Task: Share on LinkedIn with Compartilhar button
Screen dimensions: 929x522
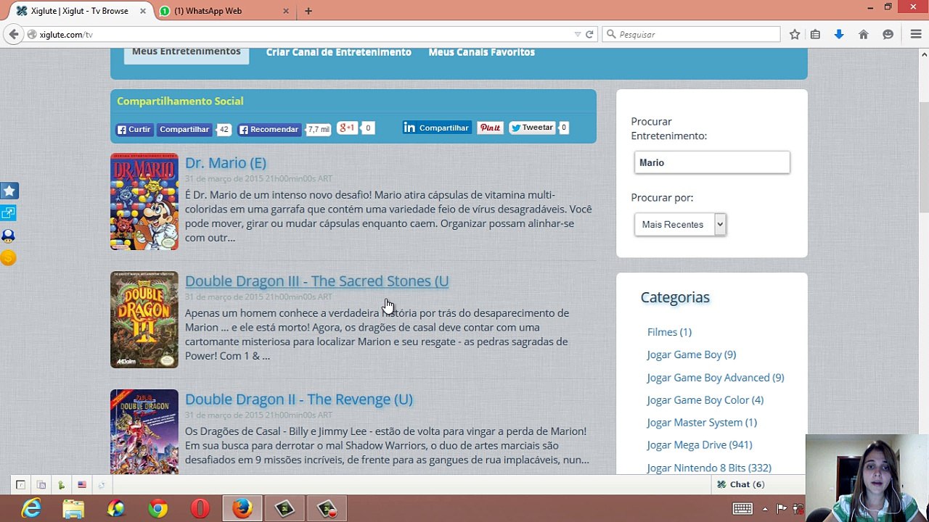Action: (x=437, y=128)
